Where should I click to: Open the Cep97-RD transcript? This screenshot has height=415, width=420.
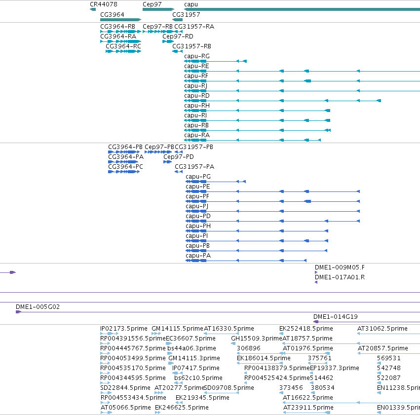coord(168,41)
